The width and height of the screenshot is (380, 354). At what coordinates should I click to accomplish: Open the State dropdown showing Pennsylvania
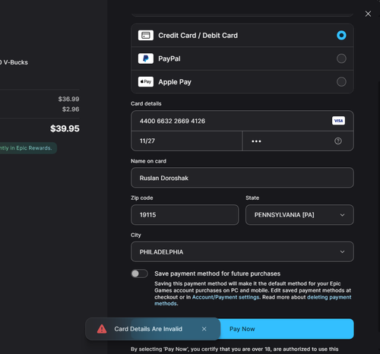pyautogui.click(x=299, y=215)
